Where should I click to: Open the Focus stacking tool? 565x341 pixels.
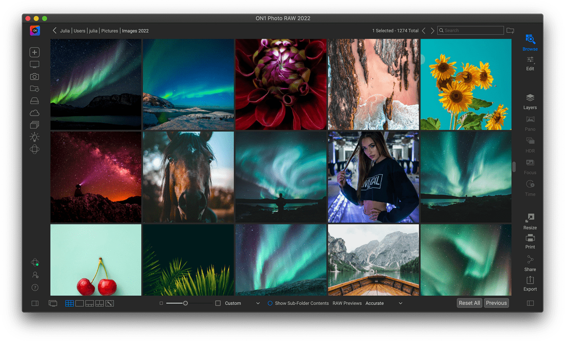point(530,166)
